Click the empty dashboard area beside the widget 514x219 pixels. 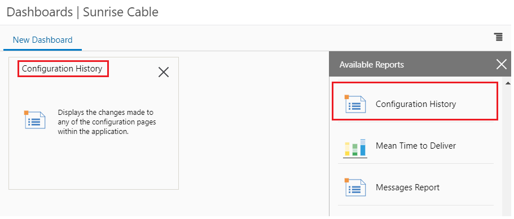coord(254,131)
